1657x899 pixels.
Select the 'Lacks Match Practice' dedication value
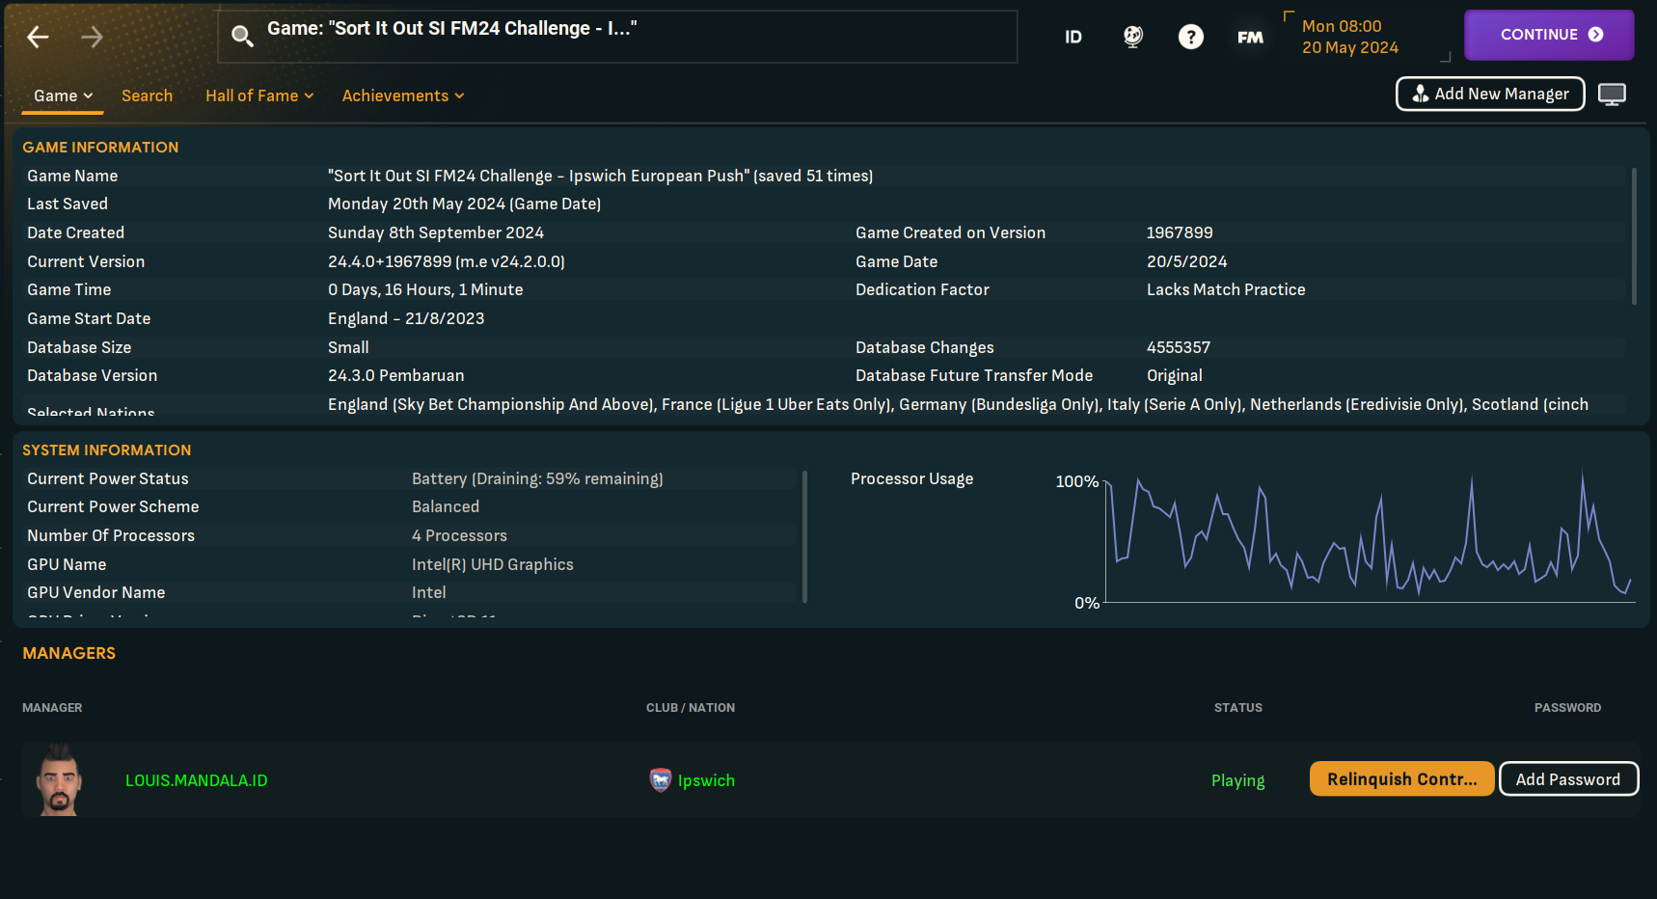click(x=1226, y=289)
